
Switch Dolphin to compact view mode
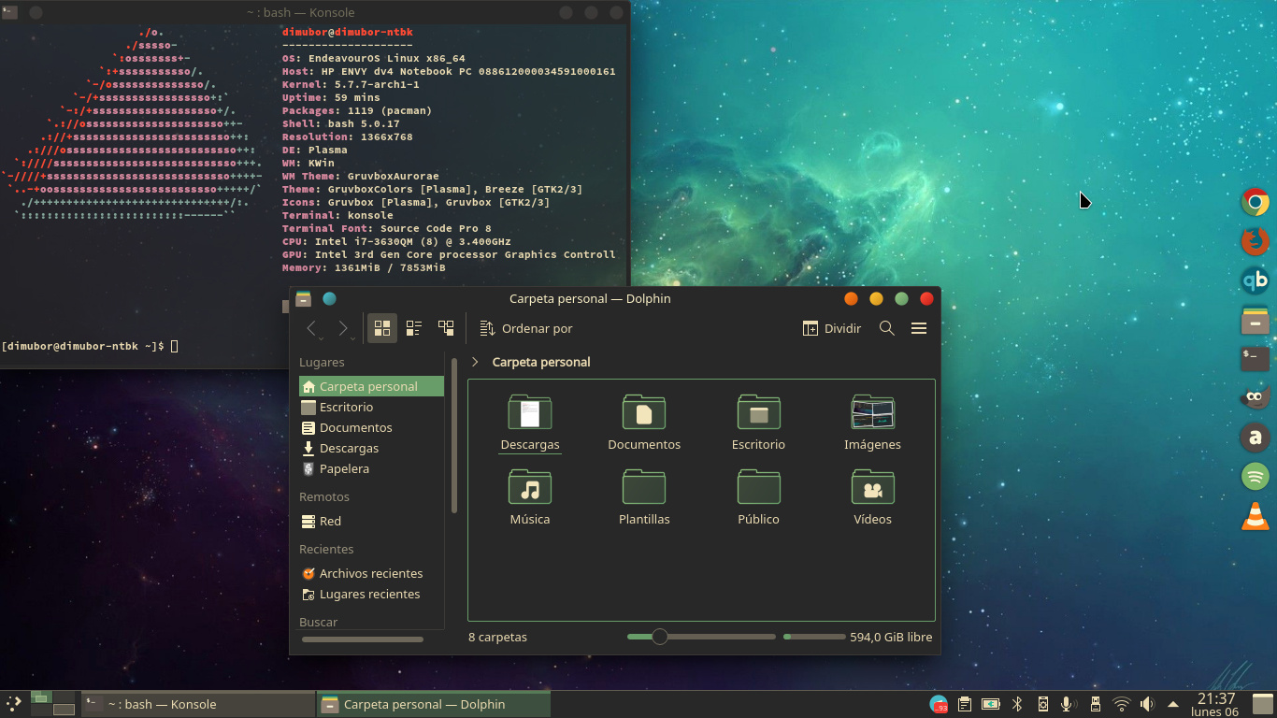coord(413,328)
